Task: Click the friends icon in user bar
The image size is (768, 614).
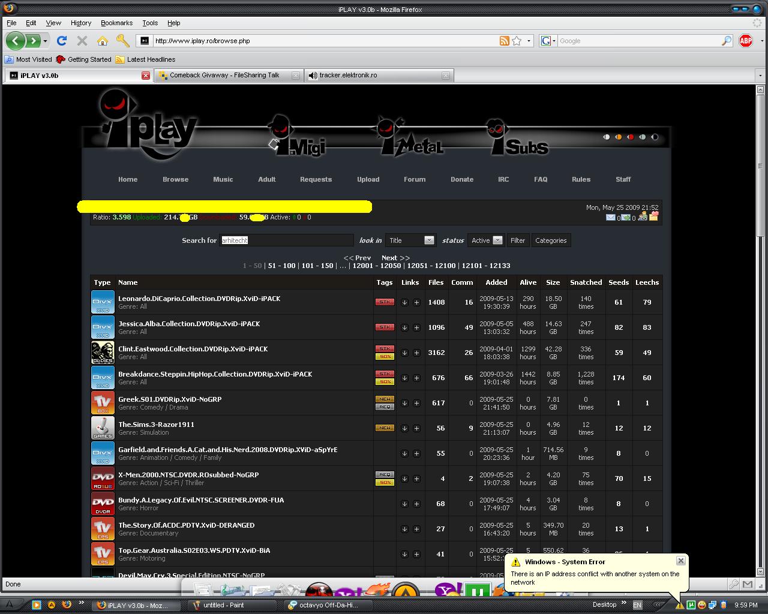Action: (642, 216)
